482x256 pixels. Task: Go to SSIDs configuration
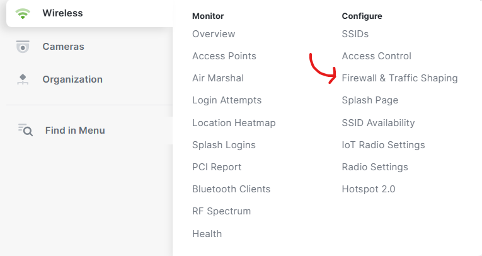click(355, 34)
